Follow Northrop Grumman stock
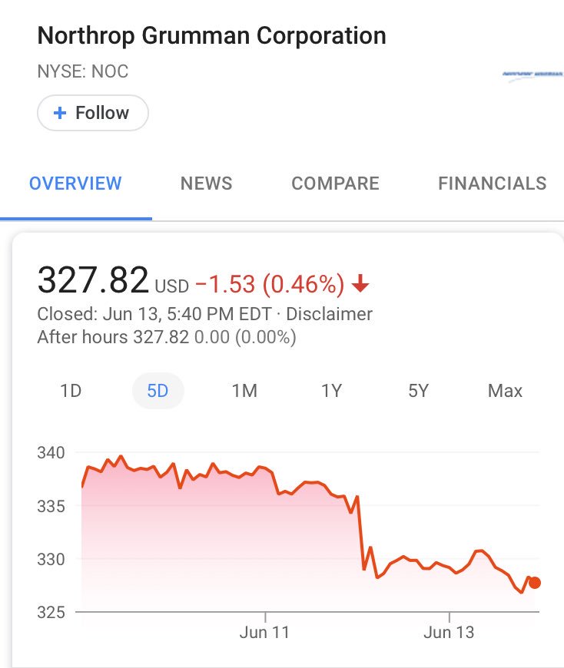Image resolution: width=564 pixels, height=668 pixels. (93, 113)
